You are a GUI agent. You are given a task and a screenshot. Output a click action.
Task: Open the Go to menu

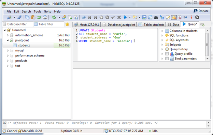click(47, 12)
